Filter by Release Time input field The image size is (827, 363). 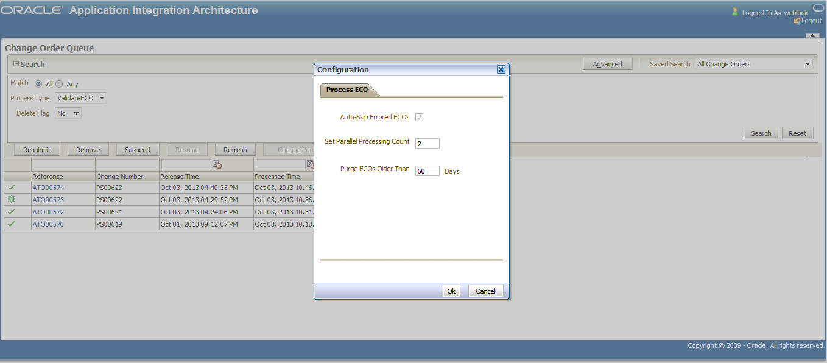[x=186, y=164]
